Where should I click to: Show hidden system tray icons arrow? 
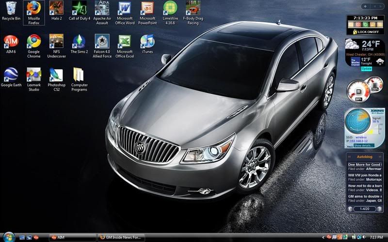(324, 237)
